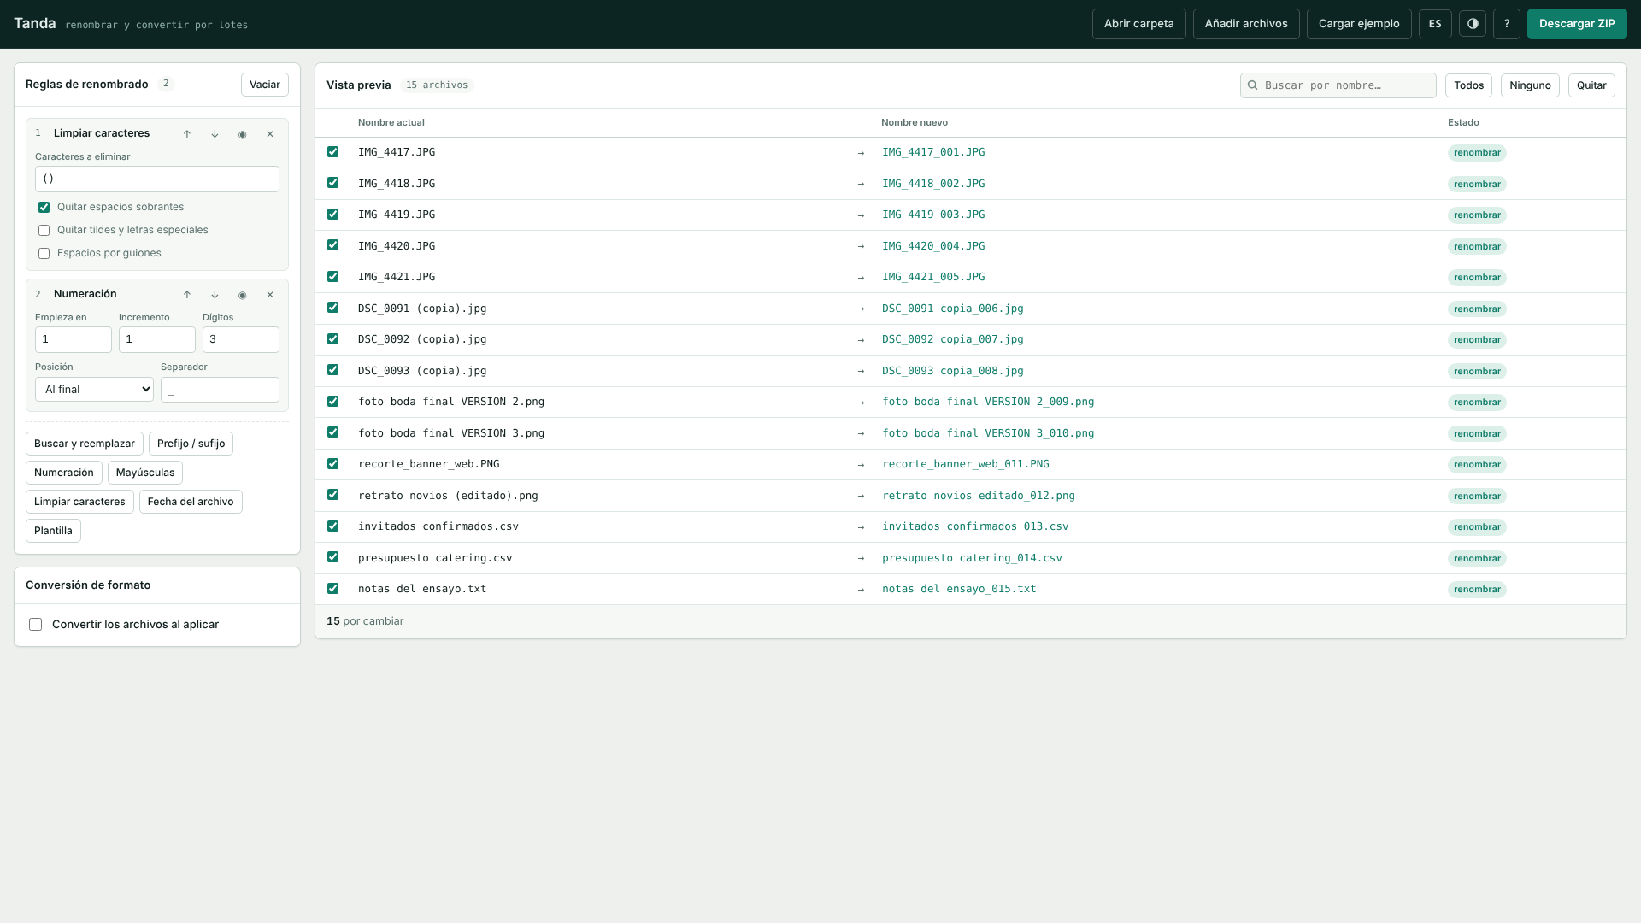Add a Fecha del archivo rule
1641x923 pixels.
[191, 502]
